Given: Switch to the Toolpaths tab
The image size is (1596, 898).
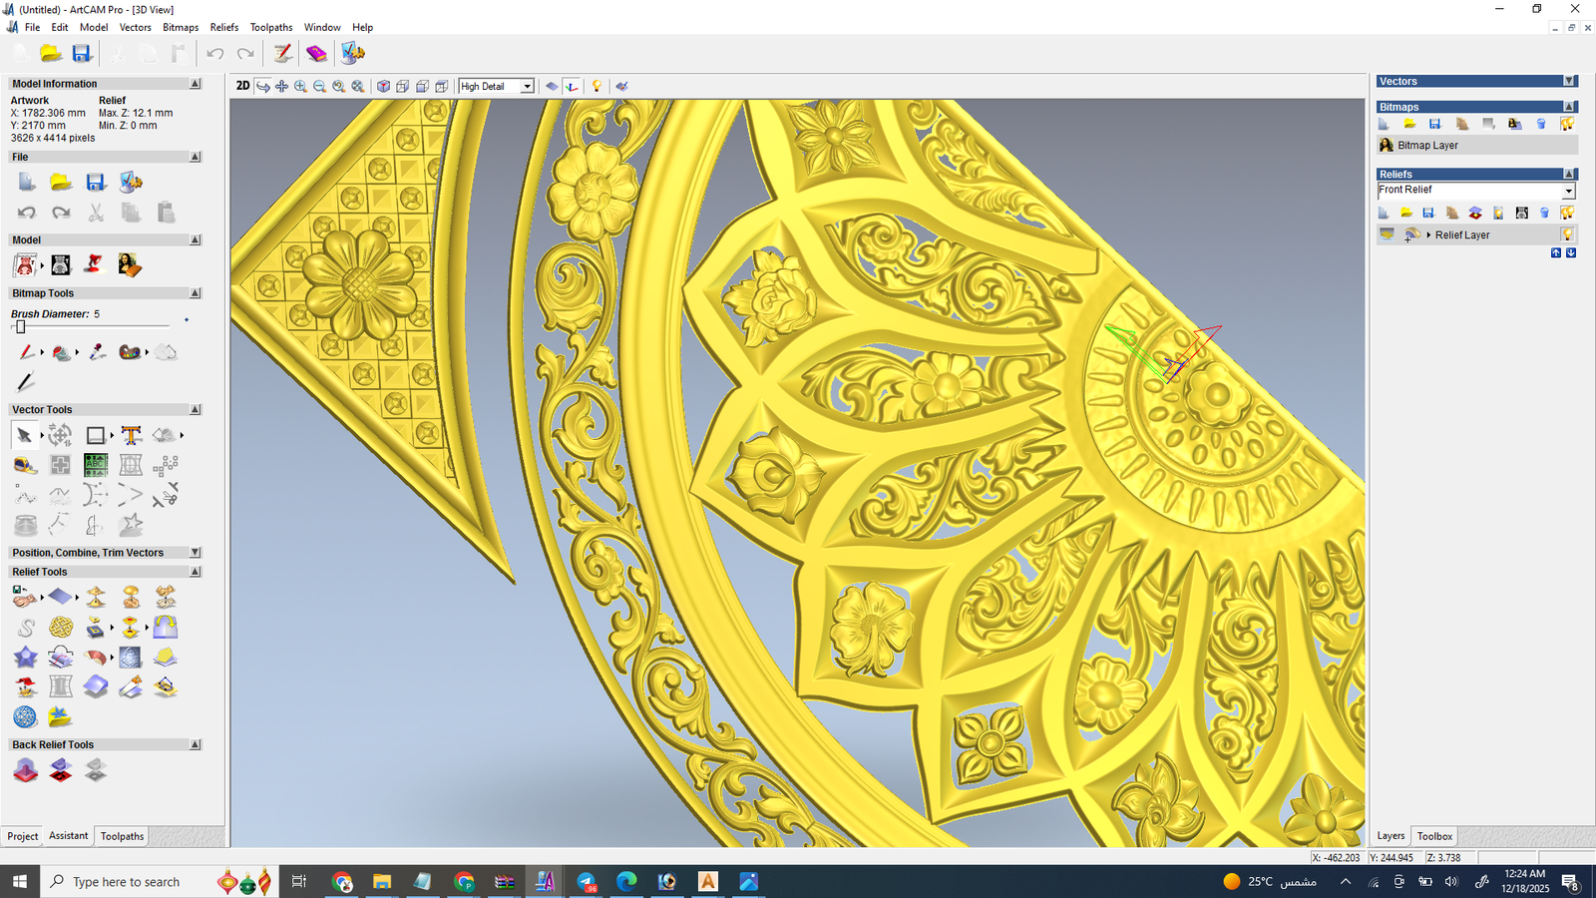Looking at the screenshot, I should point(122,836).
